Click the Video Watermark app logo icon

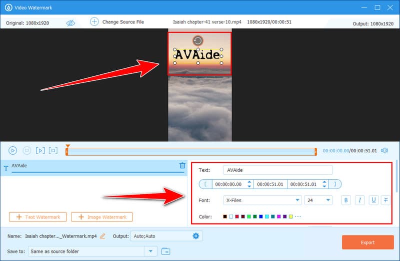pyautogui.click(x=8, y=7)
